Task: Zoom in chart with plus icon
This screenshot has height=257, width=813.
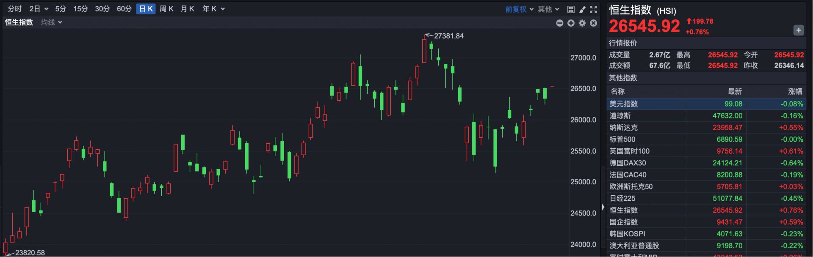Action: (x=571, y=23)
